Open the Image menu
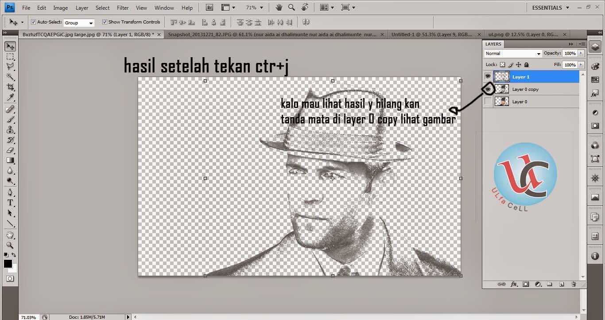 point(60,8)
